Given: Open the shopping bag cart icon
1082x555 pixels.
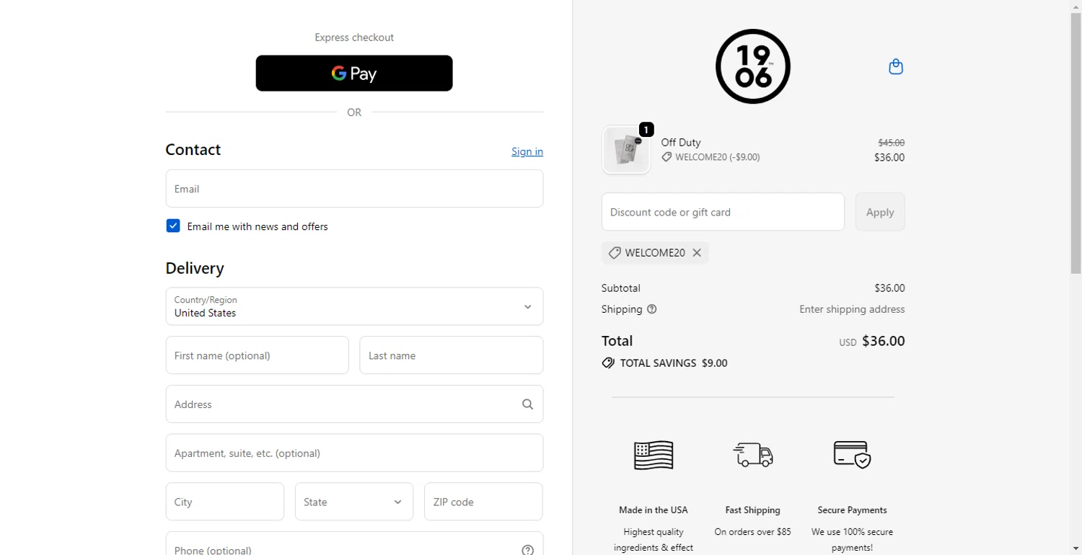Looking at the screenshot, I should click(896, 66).
